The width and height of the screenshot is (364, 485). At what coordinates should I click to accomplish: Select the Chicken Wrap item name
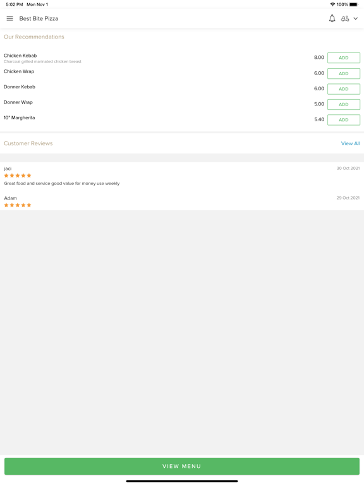pyautogui.click(x=19, y=71)
